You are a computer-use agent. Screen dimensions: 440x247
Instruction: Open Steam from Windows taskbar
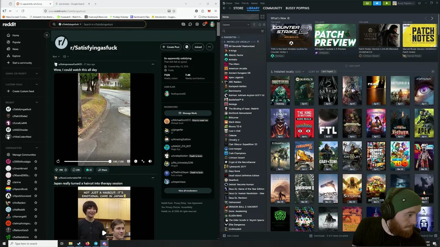(x=79, y=244)
